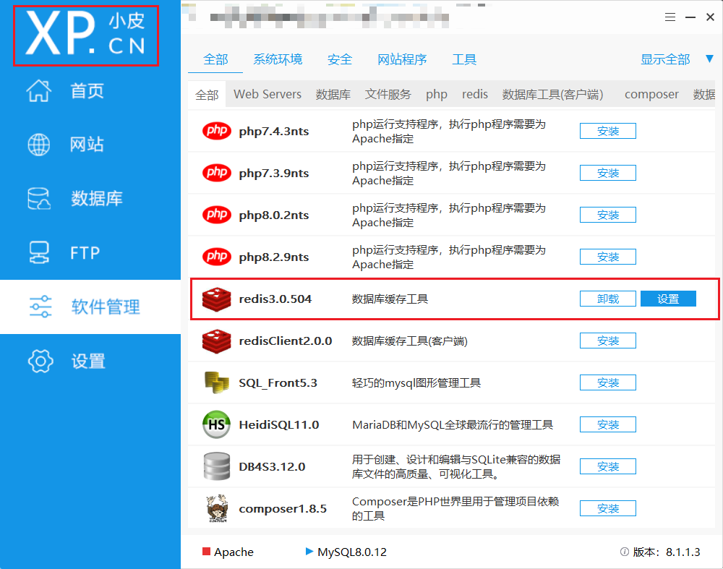Select the Web Servers subcategory tab

(268, 94)
